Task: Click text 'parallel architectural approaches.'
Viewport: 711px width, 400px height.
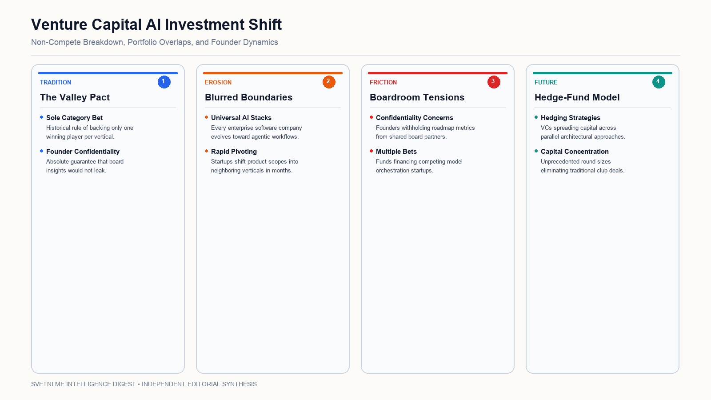Action: tap(583, 137)
